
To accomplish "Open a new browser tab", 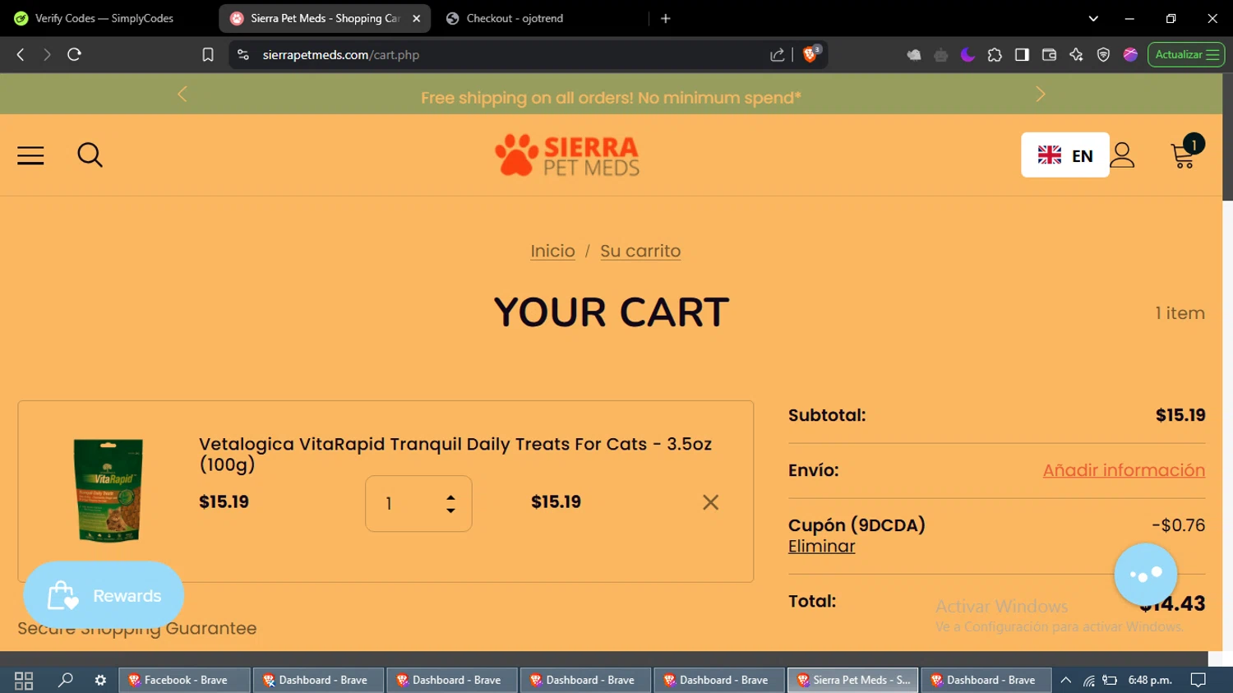I will coord(666,18).
